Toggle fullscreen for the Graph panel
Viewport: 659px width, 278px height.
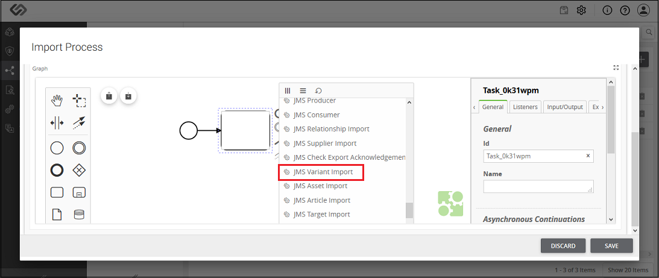point(616,68)
